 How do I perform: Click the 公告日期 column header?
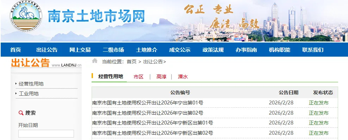tap(288, 93)
